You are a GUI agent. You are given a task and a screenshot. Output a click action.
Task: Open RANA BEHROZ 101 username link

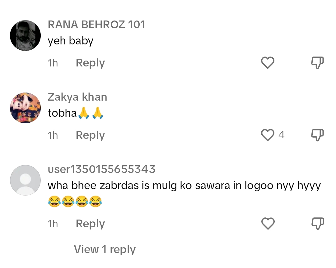tap(96, 25)
